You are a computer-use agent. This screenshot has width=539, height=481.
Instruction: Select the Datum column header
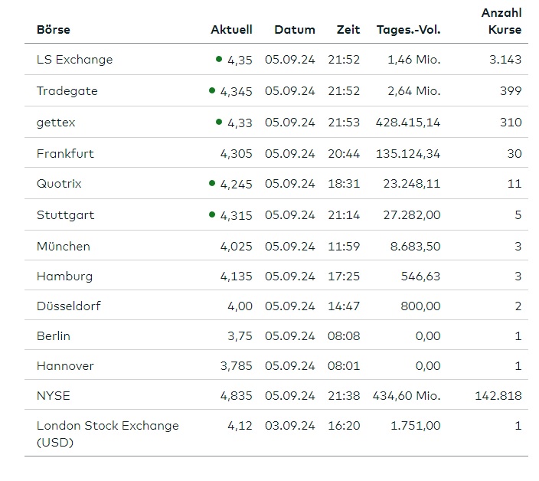click(294, 30)
